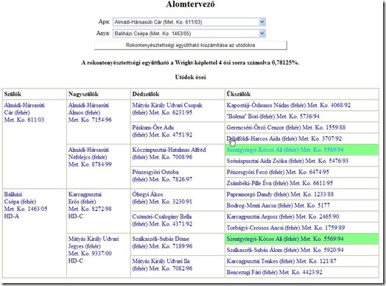Open Mátyás Király Udvari Csopak link
Image resolution: width=386 pixels, height=286 pixels.
click(167, 109)
